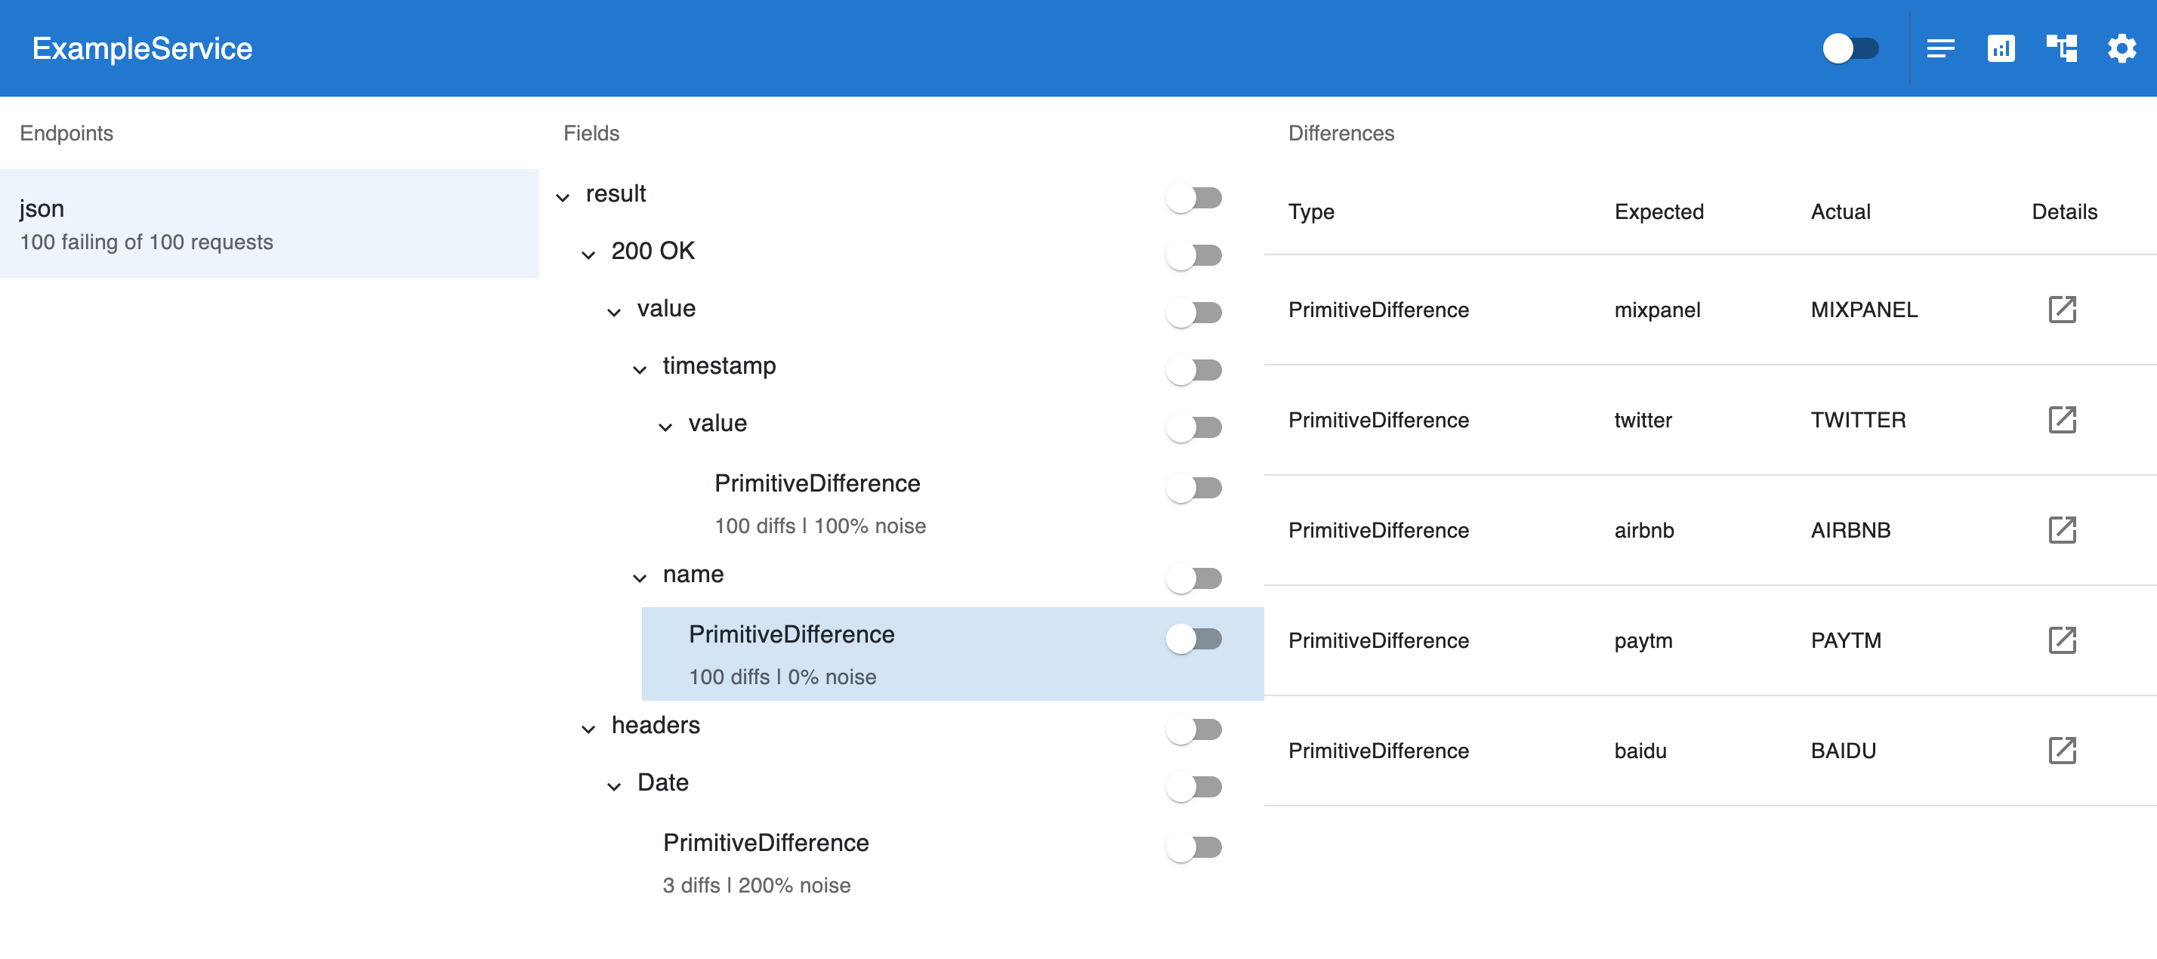Screen dimensions: 2157x959
Task: Click the ExampleService title
Action: 142,48
